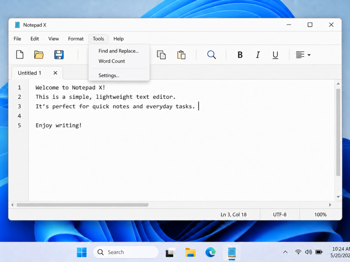Click line number 1 in the gutter

click(19, 88)
